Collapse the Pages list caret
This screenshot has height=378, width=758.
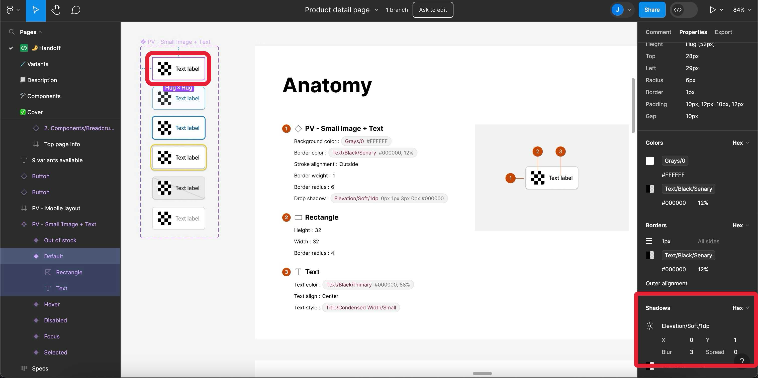pos(40,32)
